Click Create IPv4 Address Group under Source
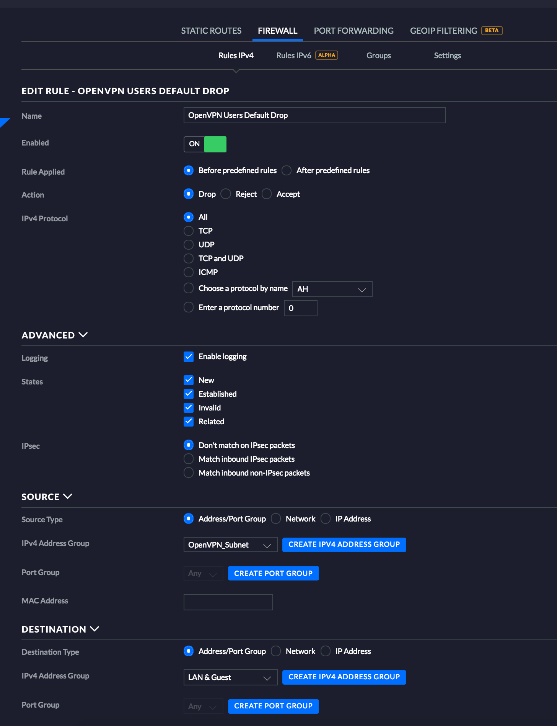 (344, 544)
